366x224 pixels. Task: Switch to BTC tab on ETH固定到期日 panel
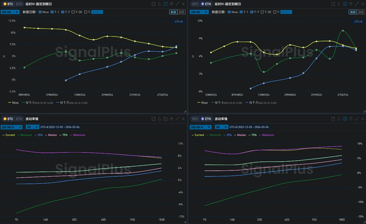tap(195, 4)
